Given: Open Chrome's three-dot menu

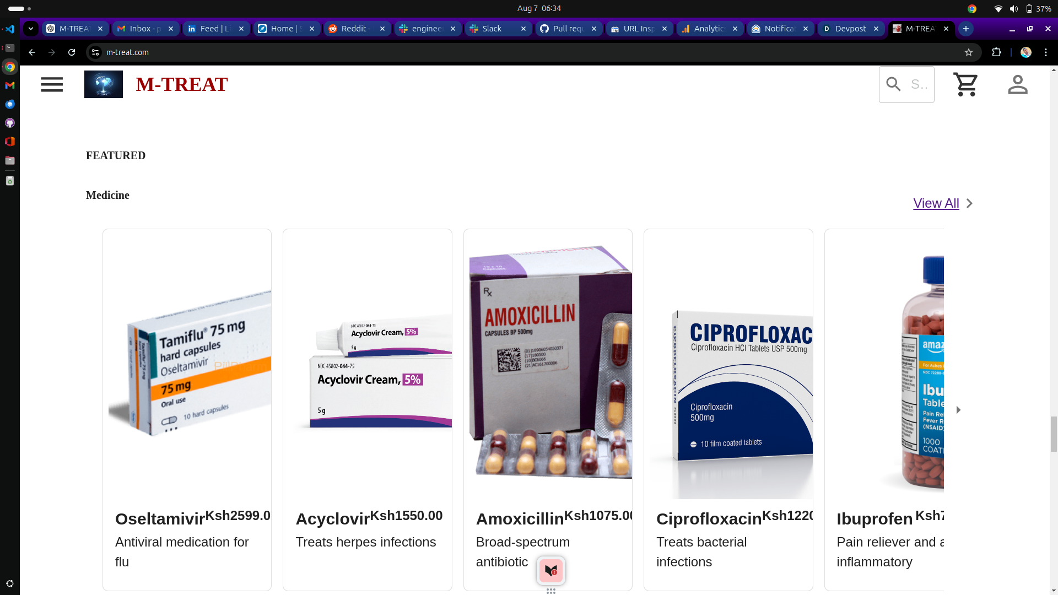Looking at the screenshot, I should point(1046,52).
